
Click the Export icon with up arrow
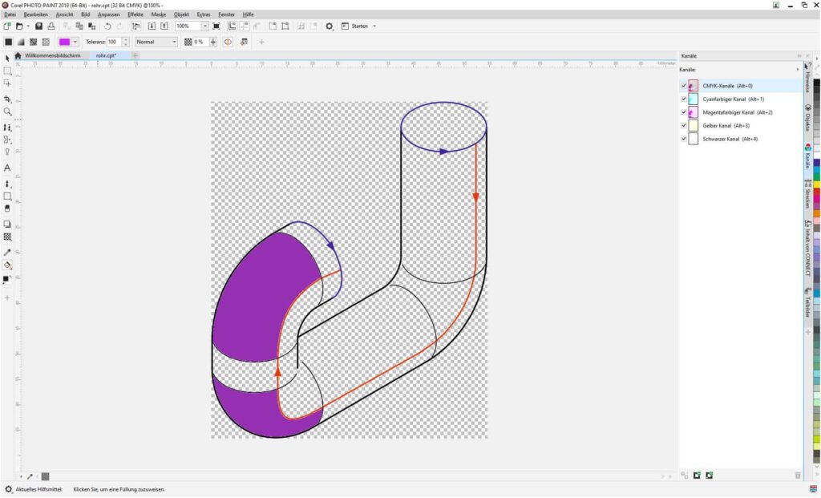point(164,26)
